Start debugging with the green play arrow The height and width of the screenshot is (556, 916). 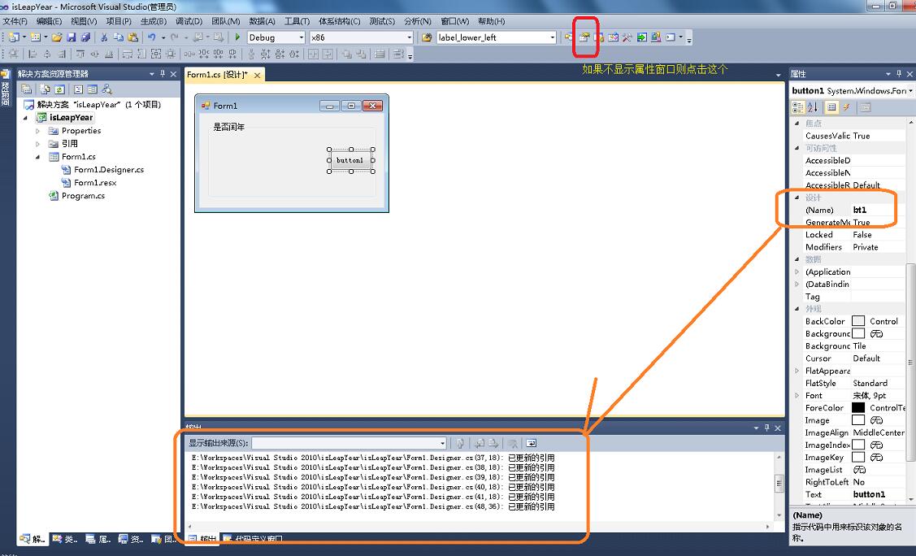237,37
